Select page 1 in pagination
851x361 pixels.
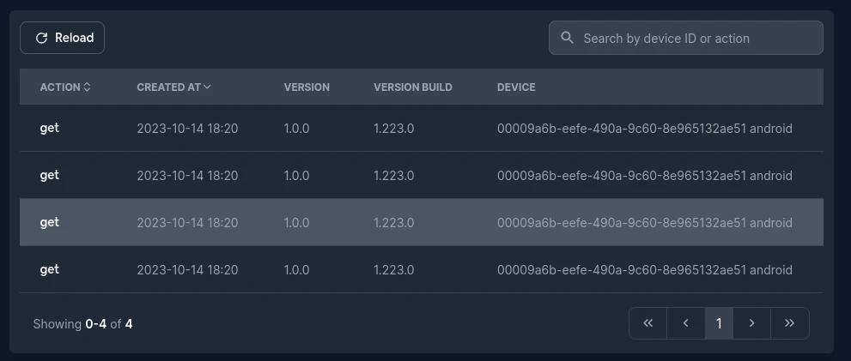click(719, 323)
